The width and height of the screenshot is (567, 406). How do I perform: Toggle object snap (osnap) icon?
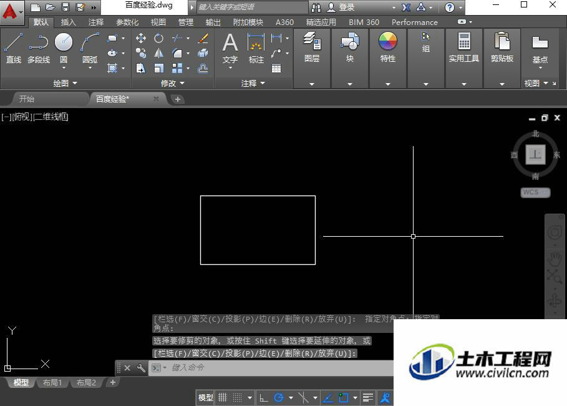click(344, 398)
